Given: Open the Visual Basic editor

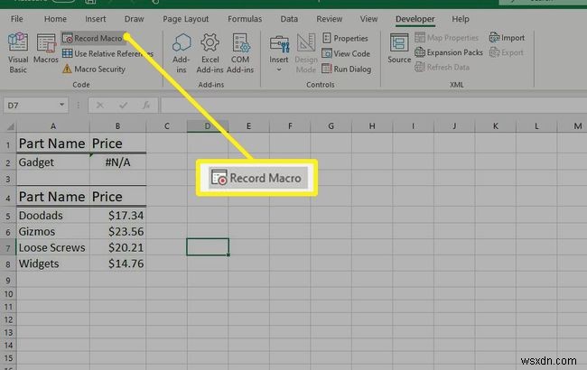Looking at the screenshot, I should click(17, 52).
